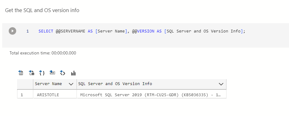Run the SQL code cell

coord(12,31)
